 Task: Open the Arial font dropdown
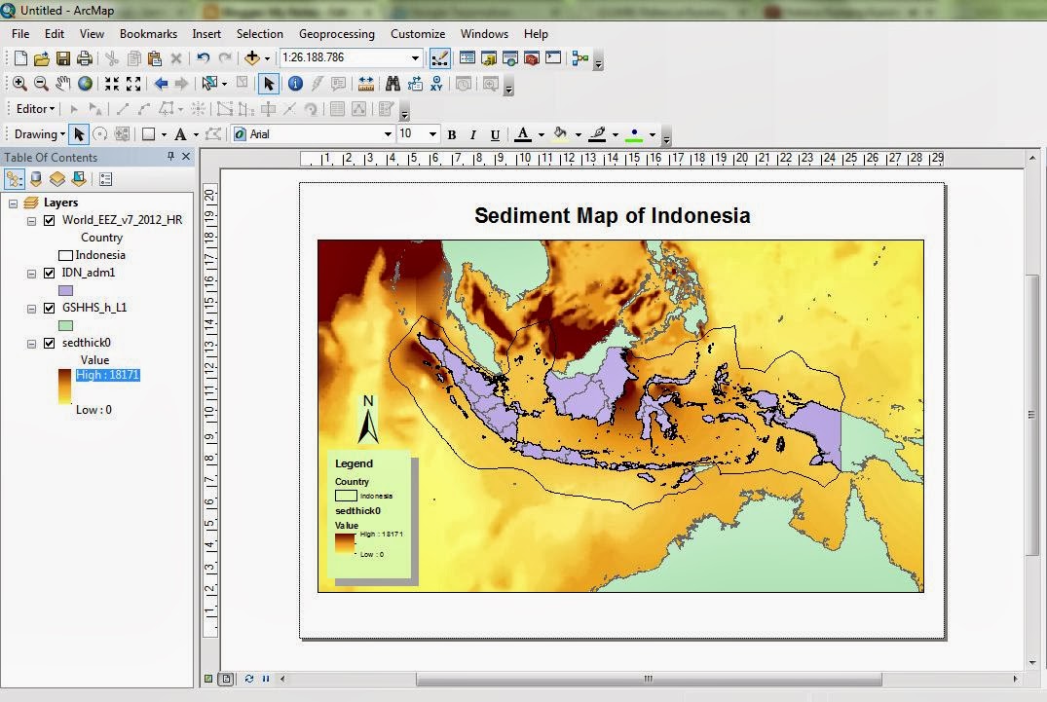[x=390, y=133]
